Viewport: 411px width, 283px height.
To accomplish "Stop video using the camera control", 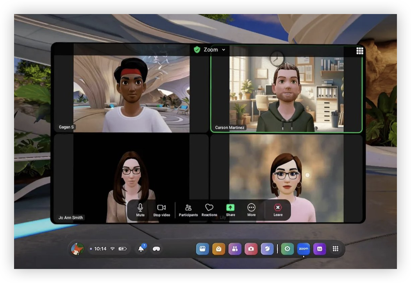I will [161, 210].
